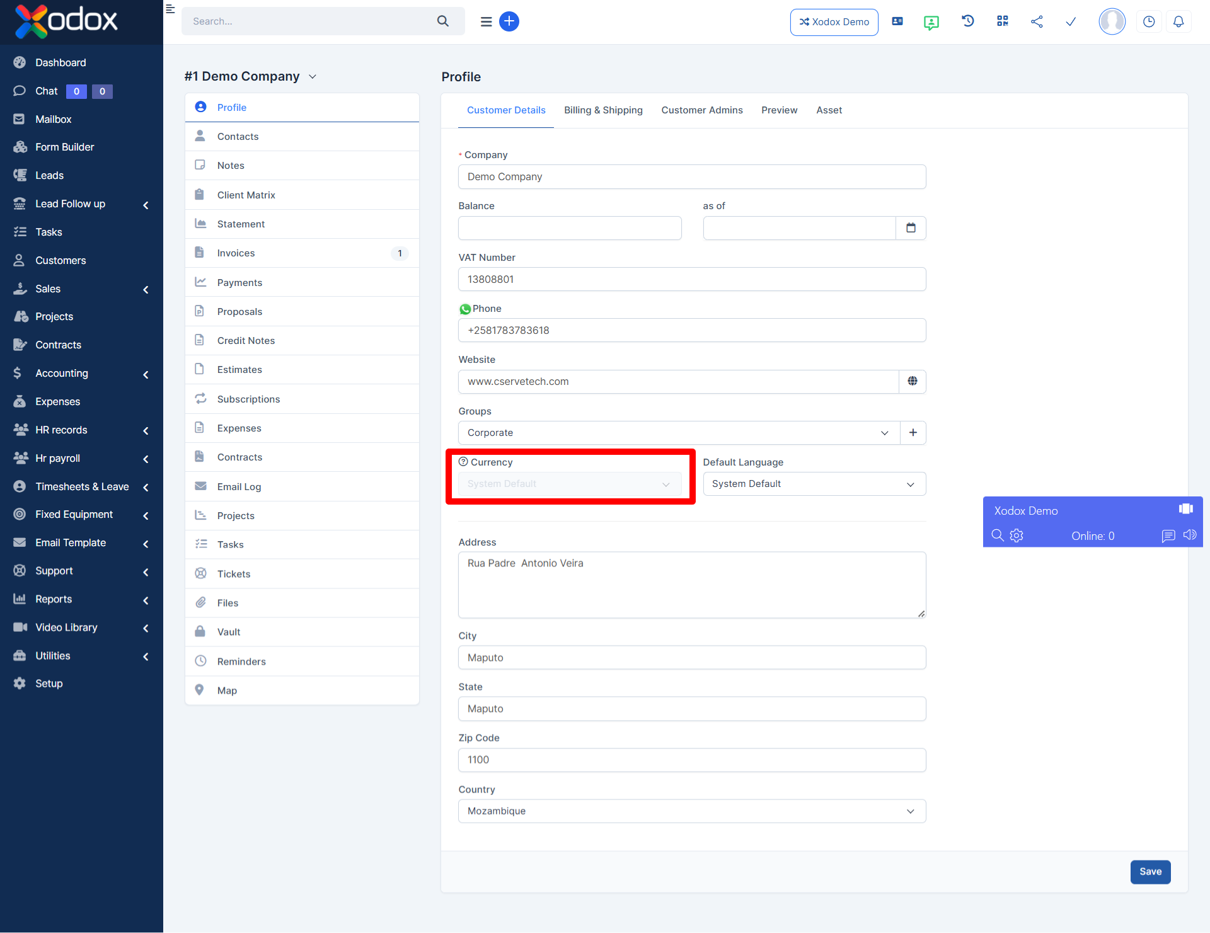
Task: Click the hamburger menu icon top left
Action: tap(170, 9)
